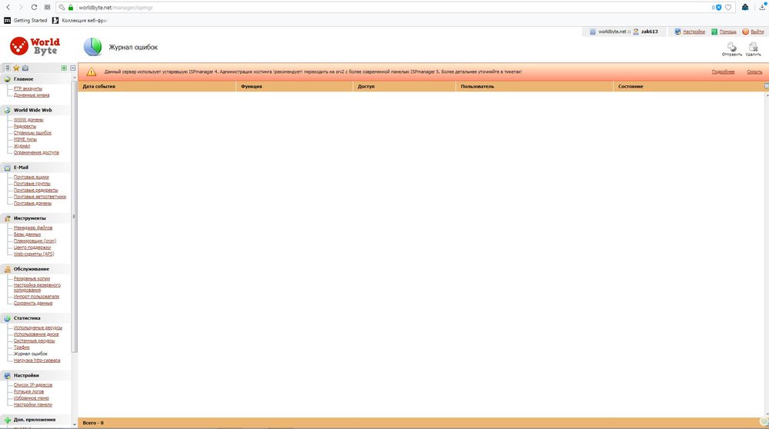The image size is (769, 429).
Task: Click the Отправить (Send) toolbar icon
Action: (x=732, y=48)
